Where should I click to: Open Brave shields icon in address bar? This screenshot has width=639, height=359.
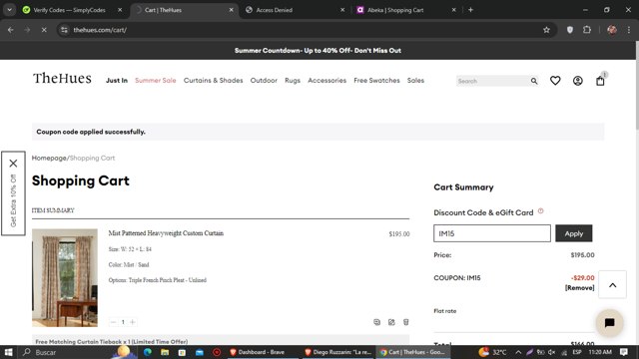pos(570,30)
